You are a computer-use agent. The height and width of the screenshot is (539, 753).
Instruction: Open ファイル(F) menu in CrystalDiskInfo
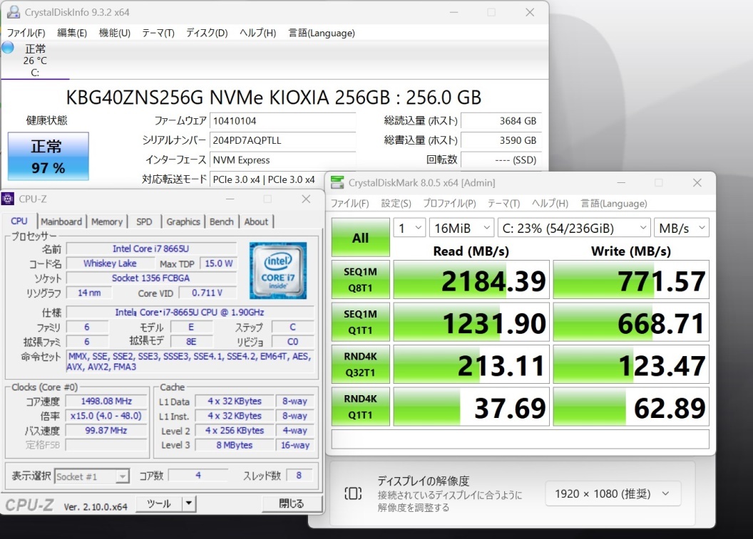[26, 33]
